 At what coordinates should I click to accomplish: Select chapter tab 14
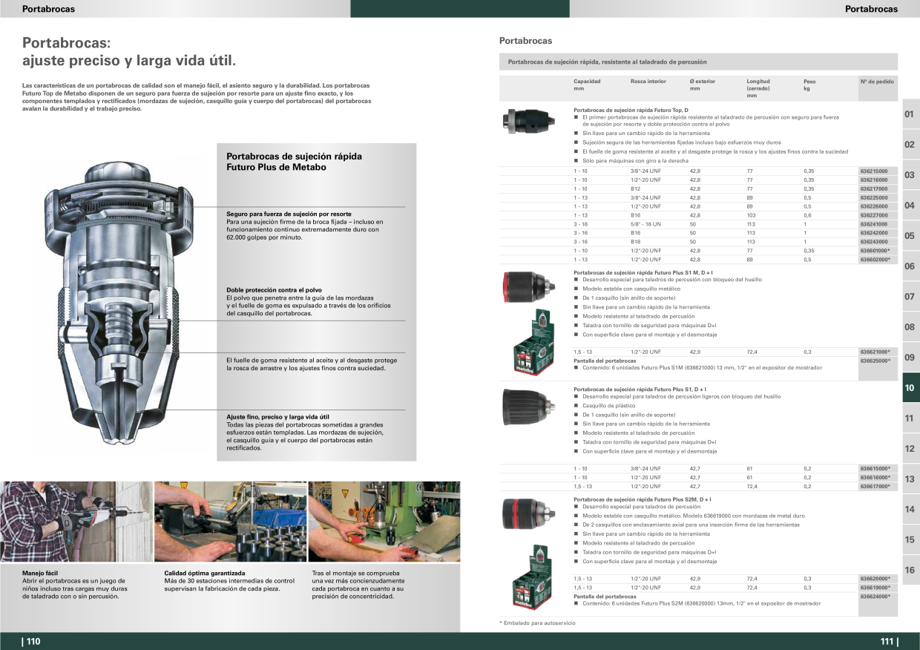click(x=910, y=510)
